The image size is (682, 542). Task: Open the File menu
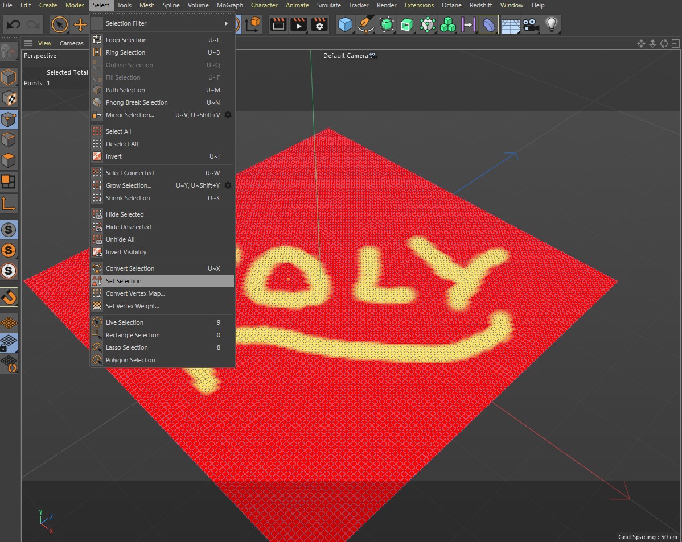click(x=7, y=5)
